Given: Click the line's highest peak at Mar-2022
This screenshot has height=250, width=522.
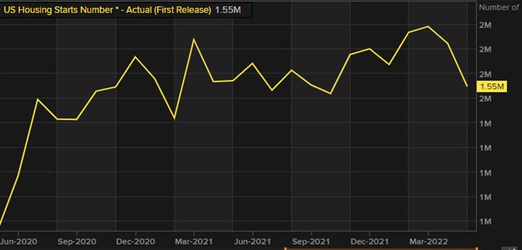Looking at the screenshot, I should click(428, 26).
